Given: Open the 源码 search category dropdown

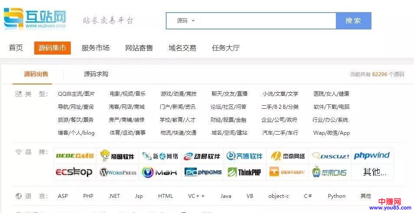Looking at the screenshot, I should [185, 21].
